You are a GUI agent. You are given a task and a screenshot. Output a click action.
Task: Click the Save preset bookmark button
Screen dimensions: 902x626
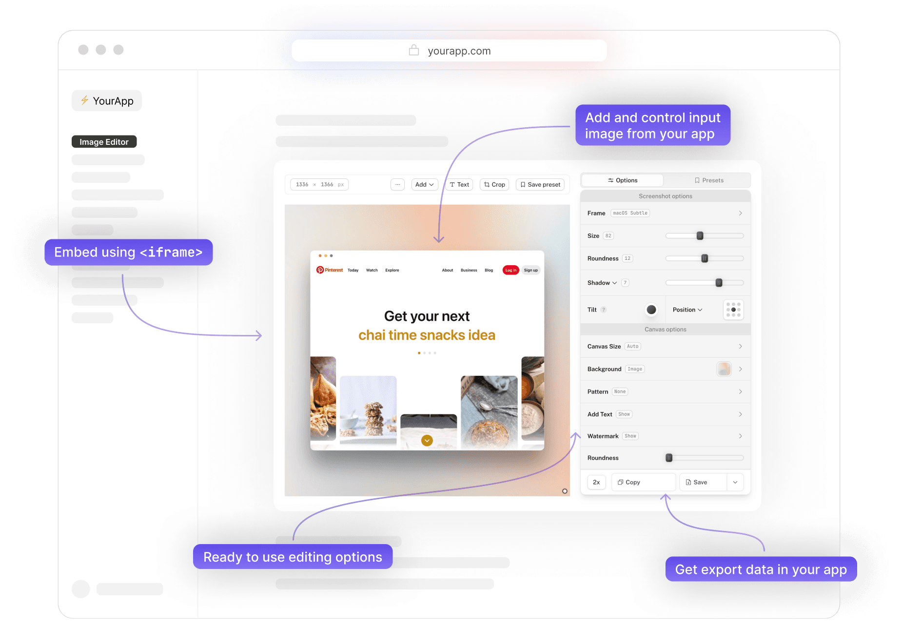(540, 184)
